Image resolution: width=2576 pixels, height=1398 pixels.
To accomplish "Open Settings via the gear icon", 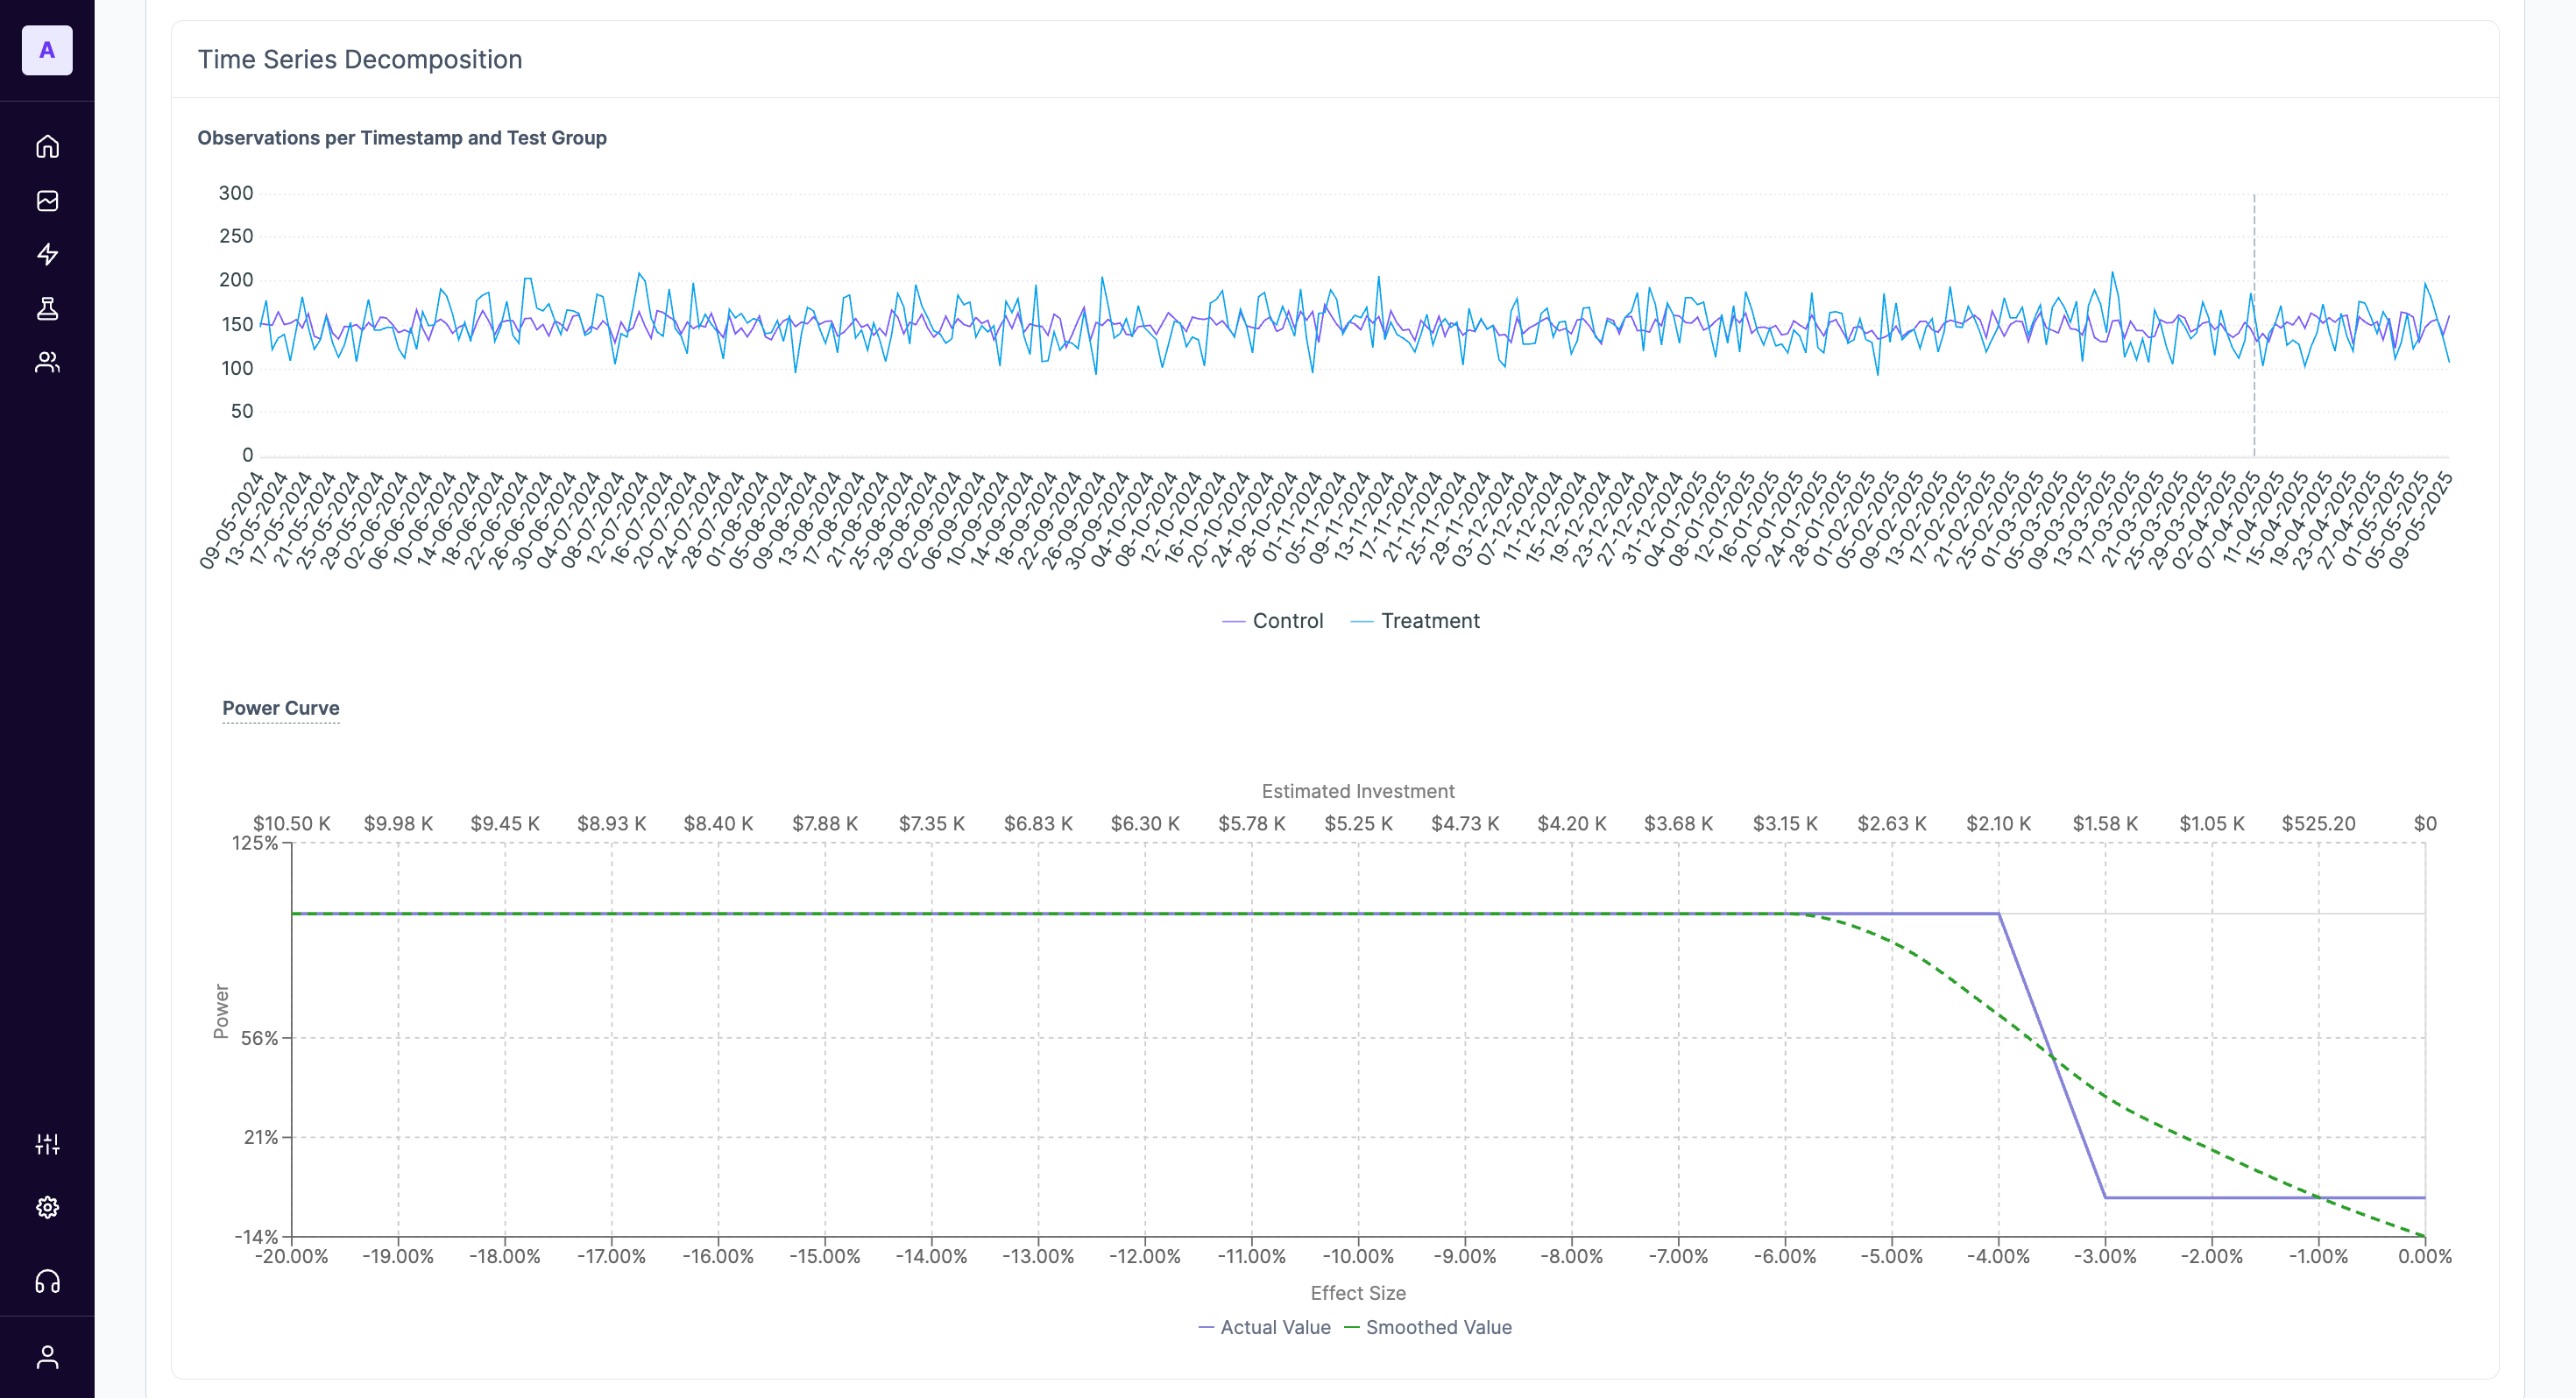I will point(47,1207).
